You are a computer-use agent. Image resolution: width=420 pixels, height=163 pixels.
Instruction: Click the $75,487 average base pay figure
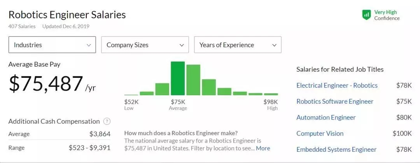(x=46, y=84)
